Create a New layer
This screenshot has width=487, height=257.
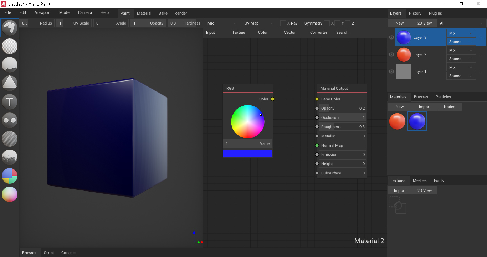click(400, 23)
